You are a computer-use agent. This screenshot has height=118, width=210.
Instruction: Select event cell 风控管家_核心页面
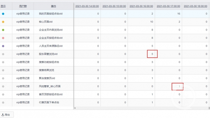click(50, 86)
